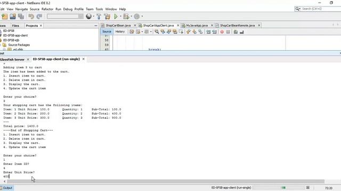Open the project configuration combo box

pyautogui.click(x=65, y=16)
